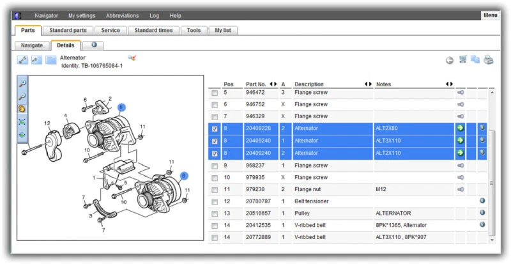Open the Log menu
511x264 pixels.
pyautogui.click(x=154, y=16)
